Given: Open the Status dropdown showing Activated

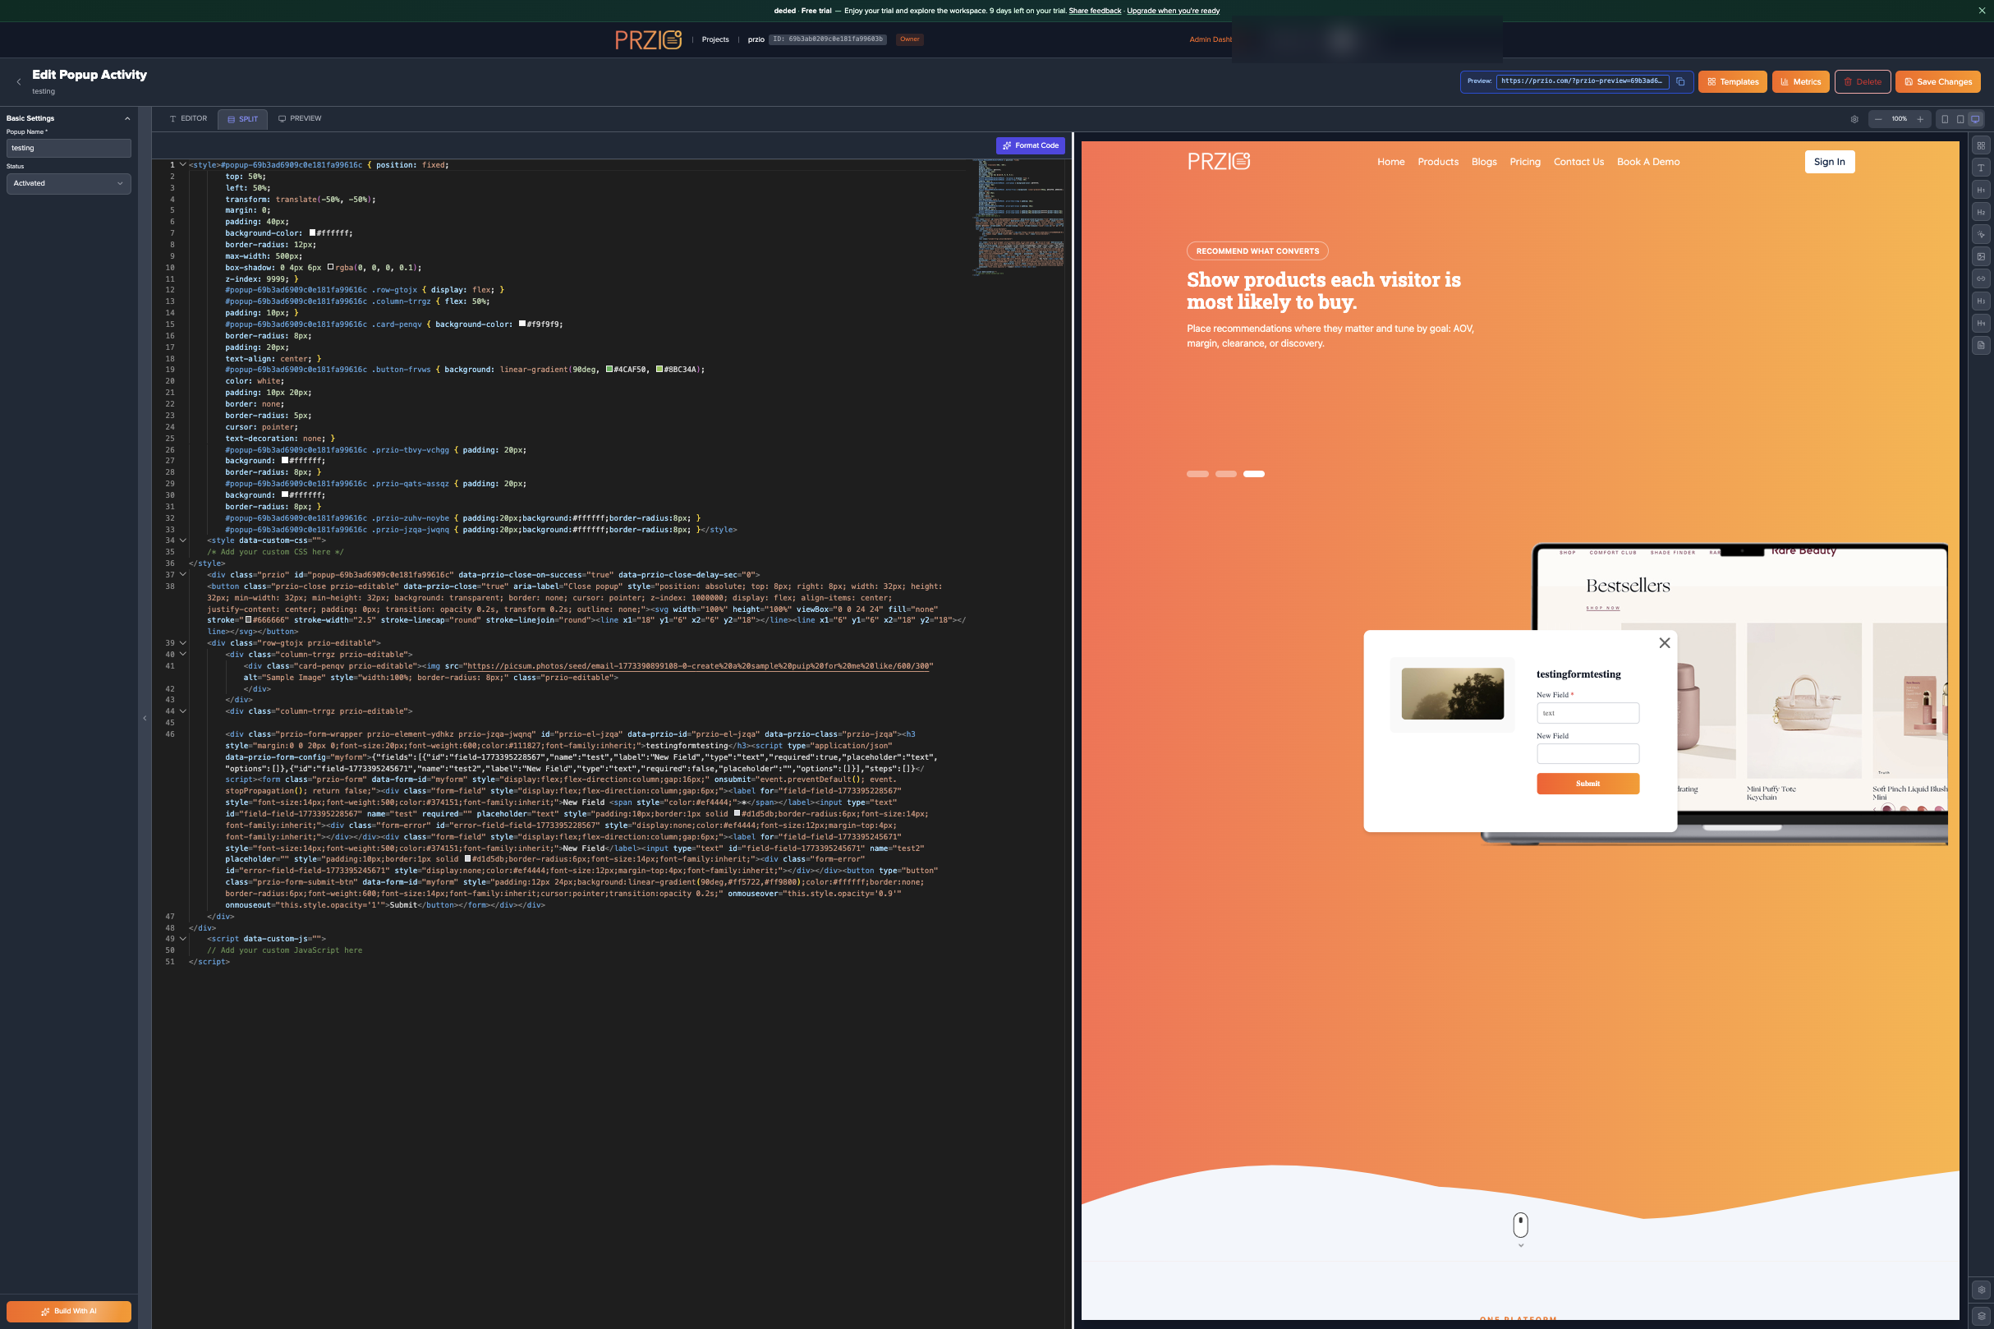Looking at the screenshot, I should point(69,183).
